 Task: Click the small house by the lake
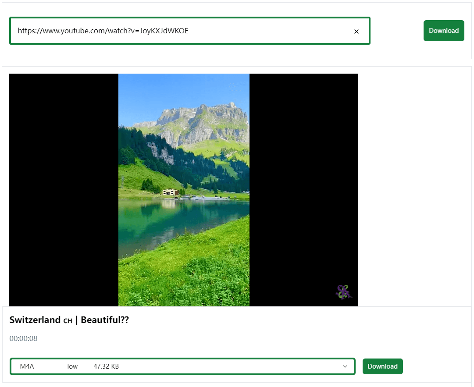coord(170,192)
